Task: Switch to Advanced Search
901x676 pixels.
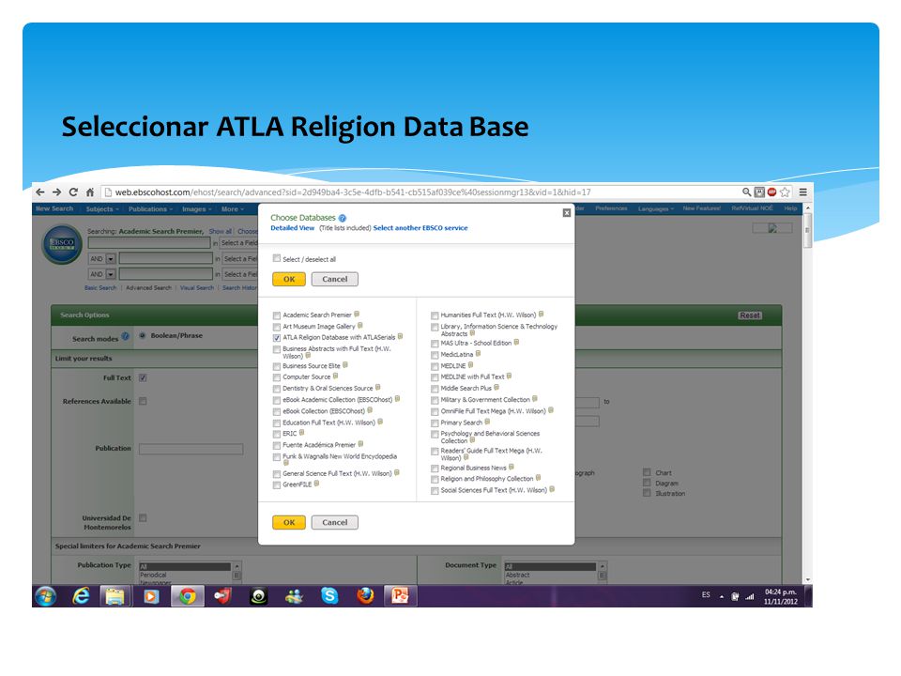Action: 148,287
